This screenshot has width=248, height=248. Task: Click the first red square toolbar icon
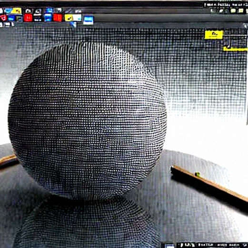coord(28,18)
